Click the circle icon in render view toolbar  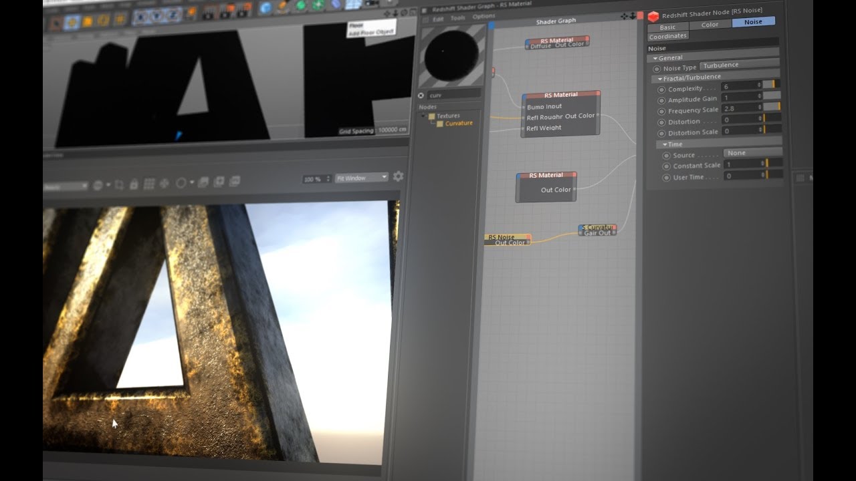click(181, 182)
